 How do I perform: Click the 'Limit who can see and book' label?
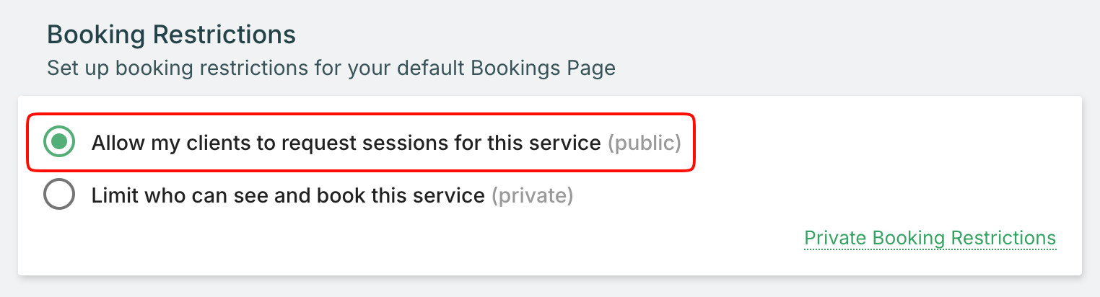[287, 195]
